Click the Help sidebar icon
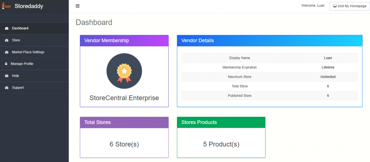The width and height of the screenshot is (370, 162). point(7,76)
